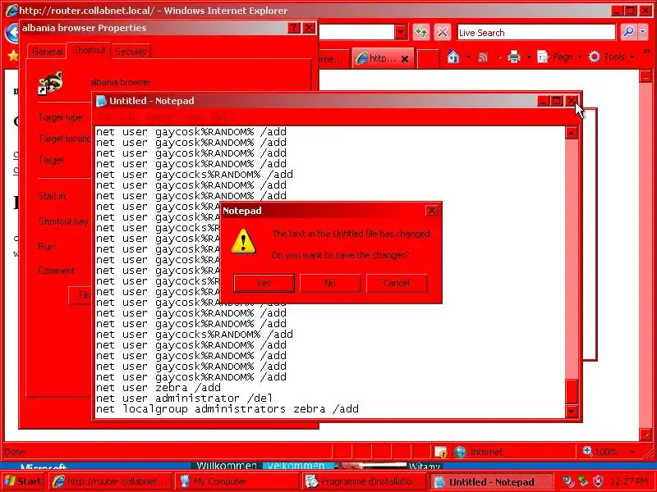Switch to My Computer taskbar window
The height and width of the screenshot is (492, 657).
(237, 481)
